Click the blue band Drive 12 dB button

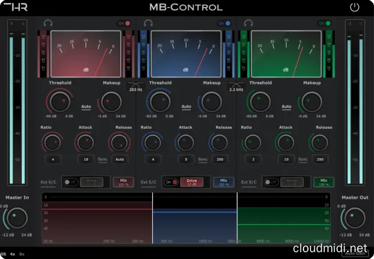(192, 182)
